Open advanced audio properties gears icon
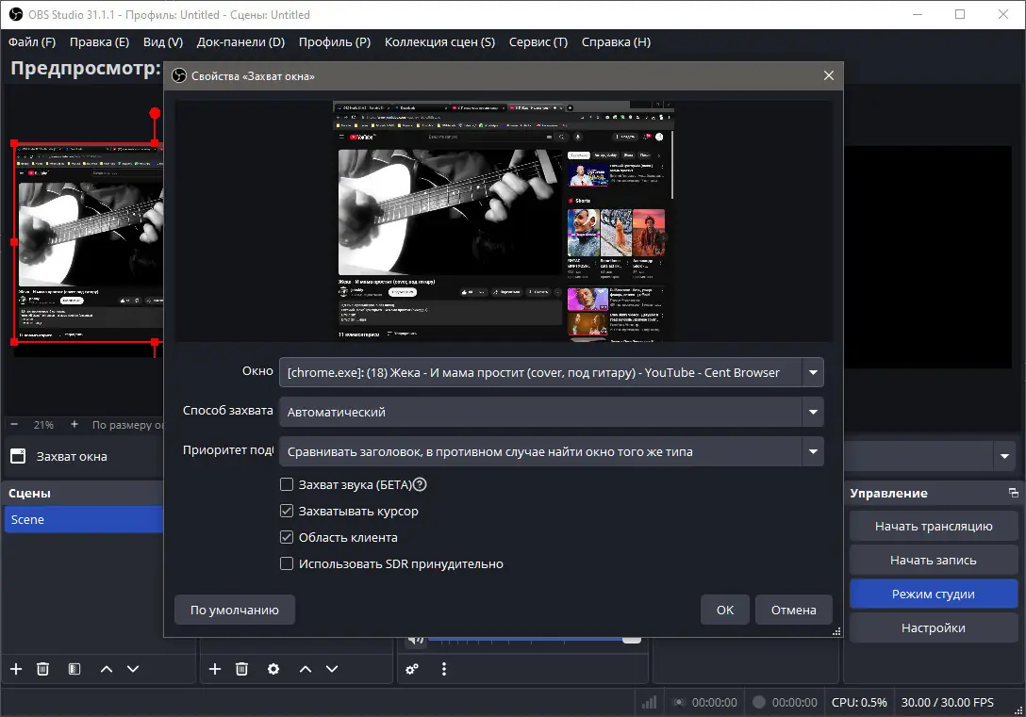The image size is (1026, 717). [412, 669]
